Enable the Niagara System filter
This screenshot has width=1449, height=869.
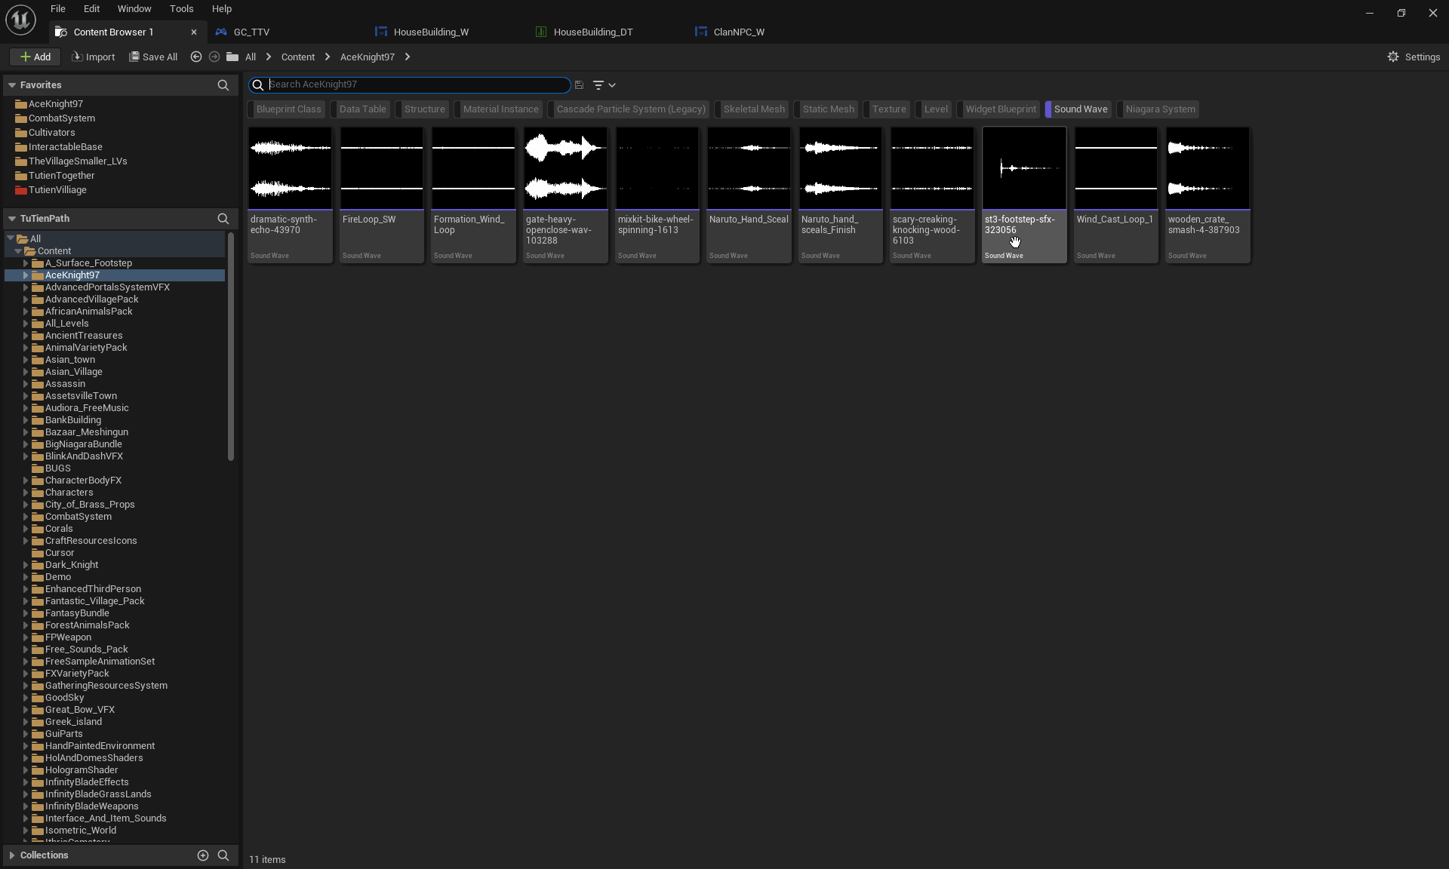(1159, 109)
